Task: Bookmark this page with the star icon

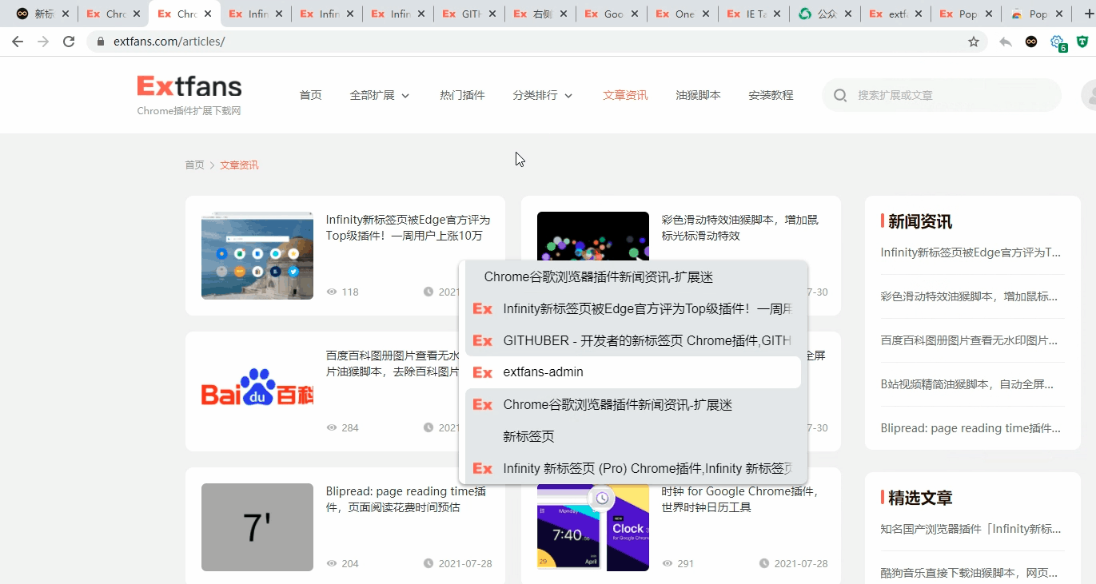Action: (x=974, y=42)
